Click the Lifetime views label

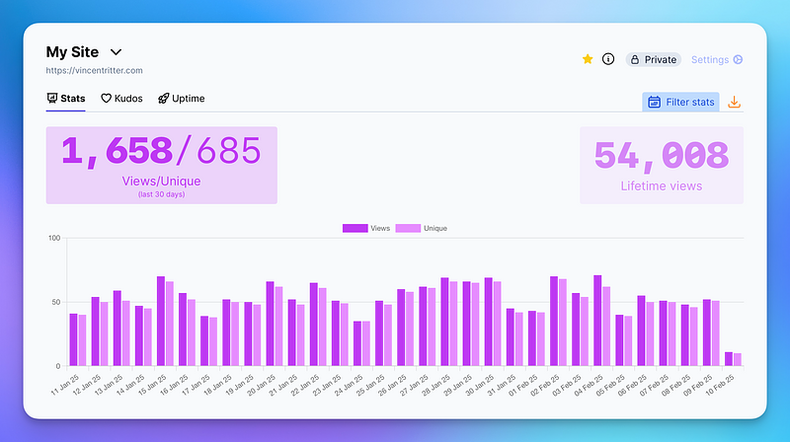tap(662, 186)
